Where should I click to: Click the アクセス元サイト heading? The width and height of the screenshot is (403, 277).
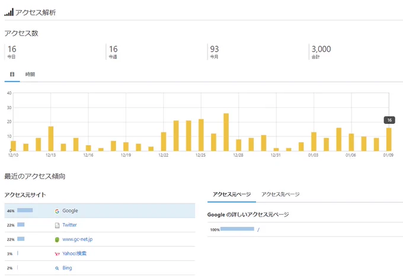(25, 195)
